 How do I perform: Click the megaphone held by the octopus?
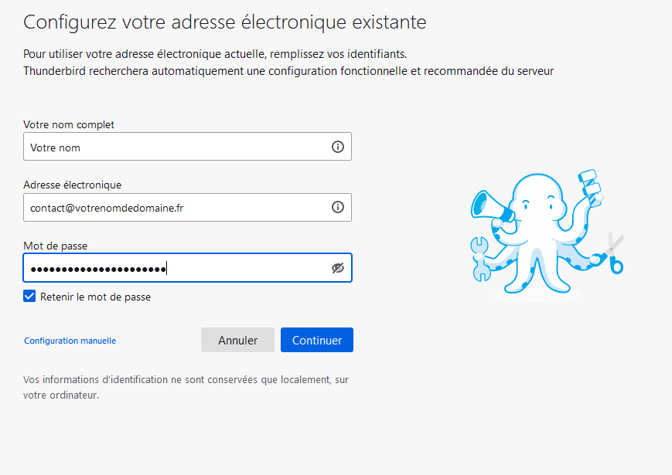coord(491,207)
